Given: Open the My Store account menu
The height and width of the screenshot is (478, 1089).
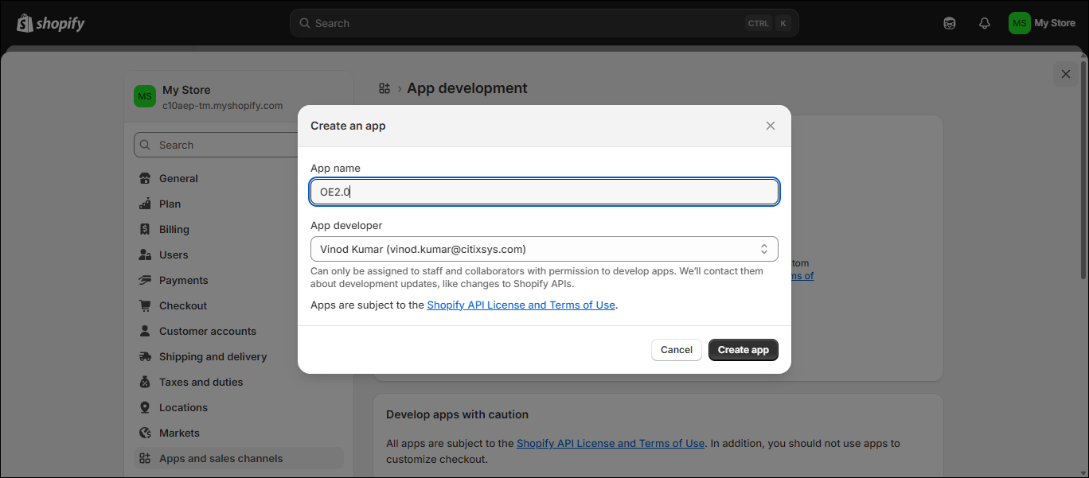Looking at the screenshot, I should 1041,23.
